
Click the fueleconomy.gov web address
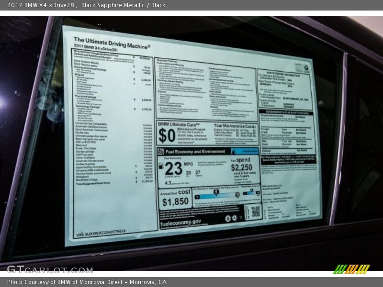[180, 221]
